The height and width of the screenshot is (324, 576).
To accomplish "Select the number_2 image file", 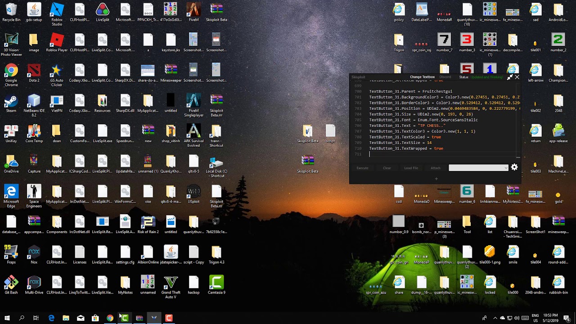I will tap(558, 43).
